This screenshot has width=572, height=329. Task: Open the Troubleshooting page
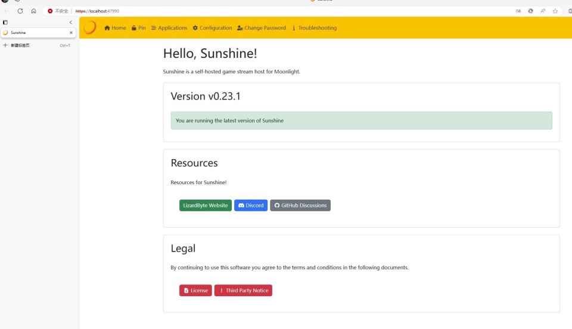coord(314,28)
